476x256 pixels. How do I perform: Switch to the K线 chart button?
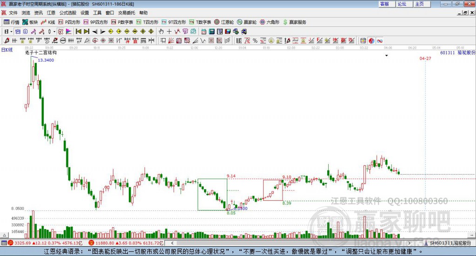click(48, 22)
